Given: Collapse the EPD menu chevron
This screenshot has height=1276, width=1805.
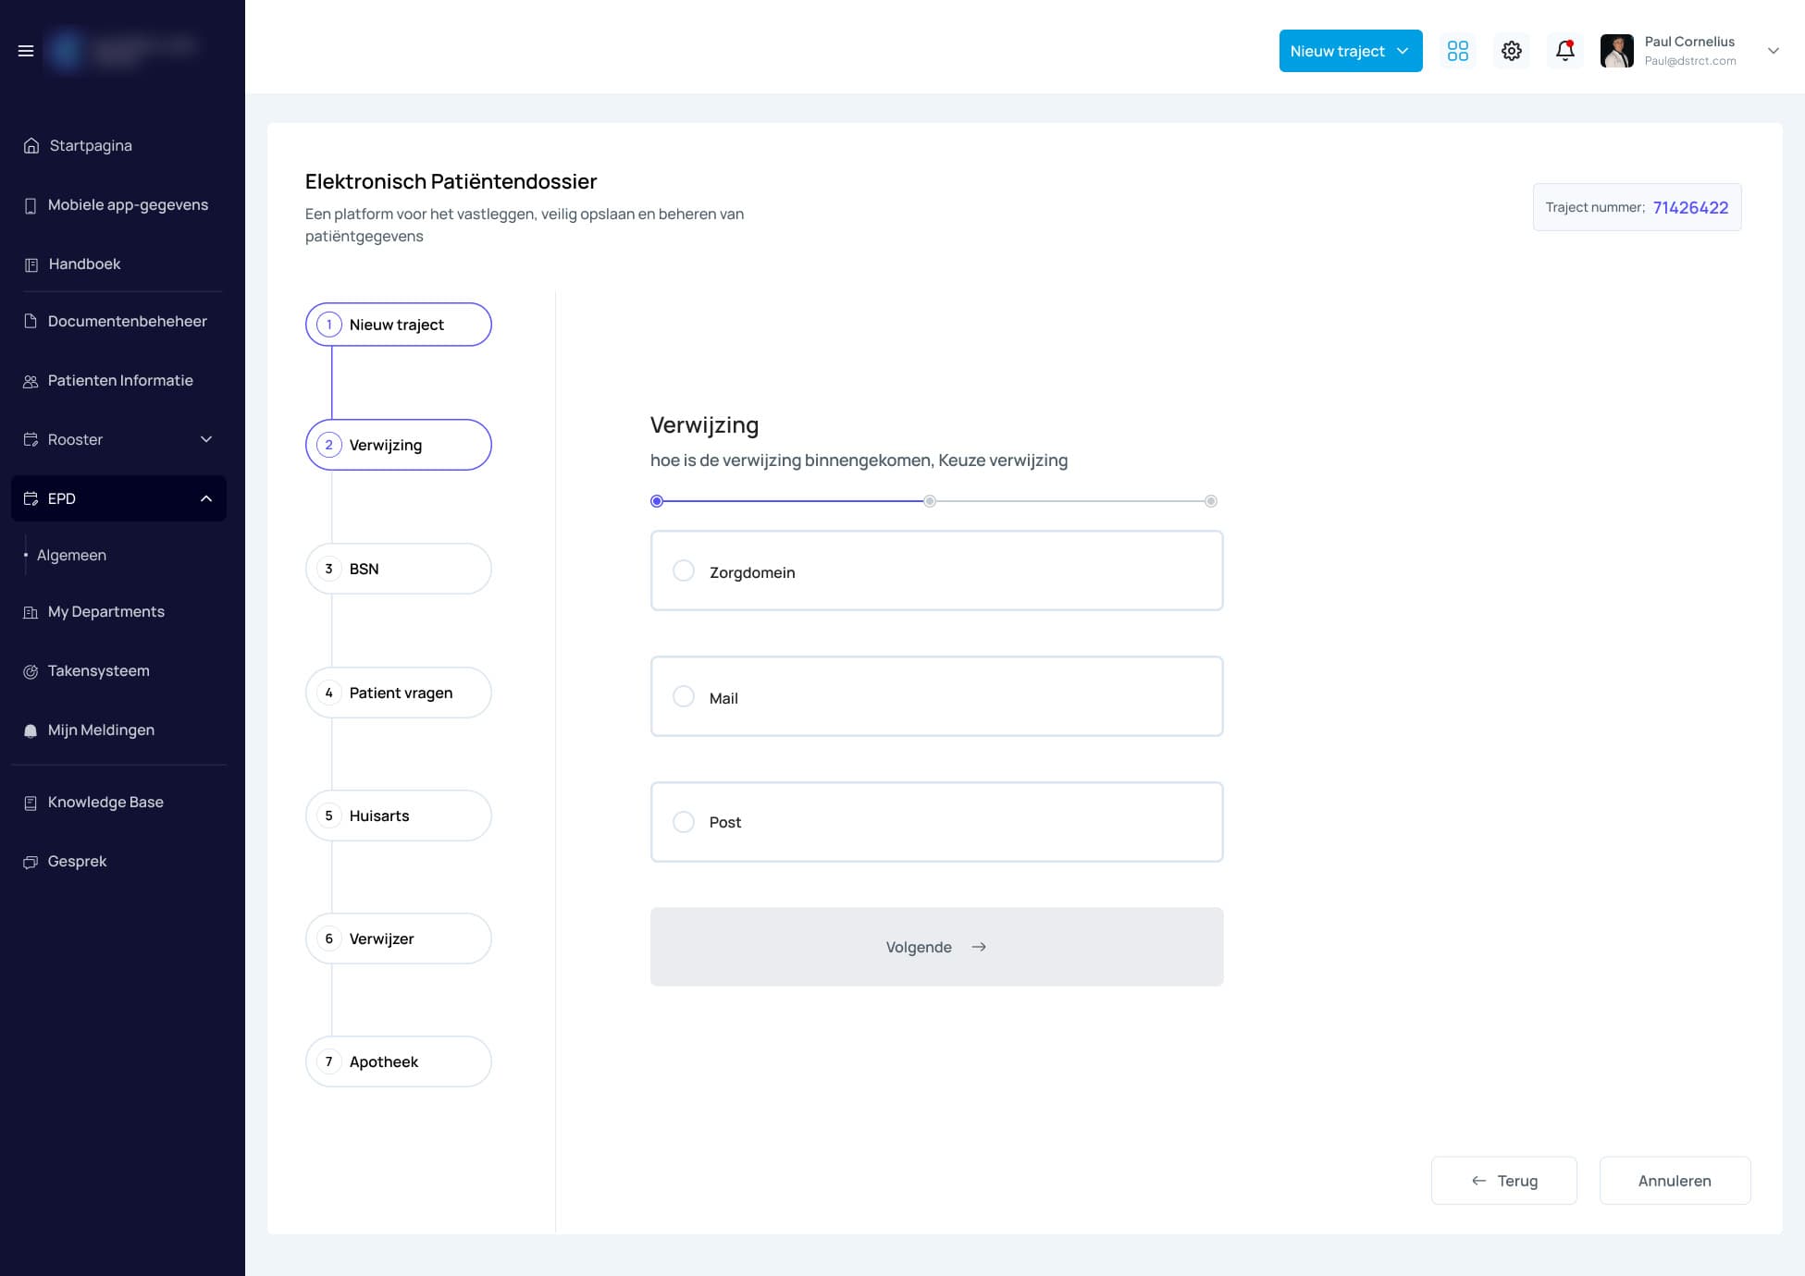Looking at the screenshot, I should (x=206, y=498).
